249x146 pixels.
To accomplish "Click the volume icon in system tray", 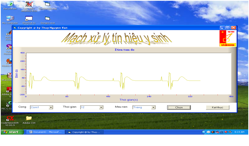I will tap(213, 132).
